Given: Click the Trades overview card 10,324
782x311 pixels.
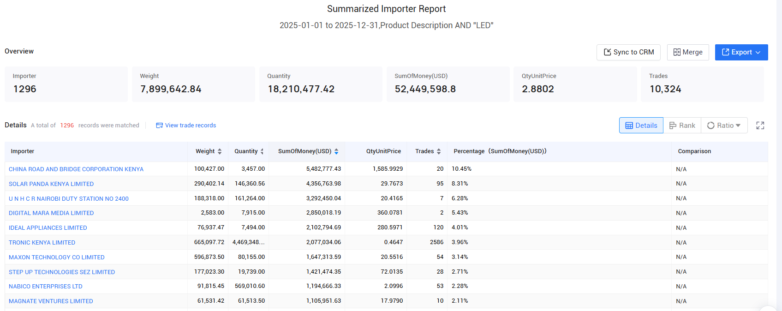Looking at the screenshot, I should click(702, 84).
